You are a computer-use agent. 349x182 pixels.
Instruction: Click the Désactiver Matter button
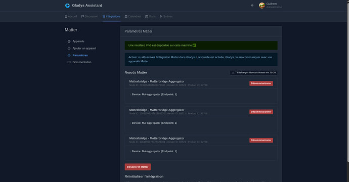click(x=138, y=167)
